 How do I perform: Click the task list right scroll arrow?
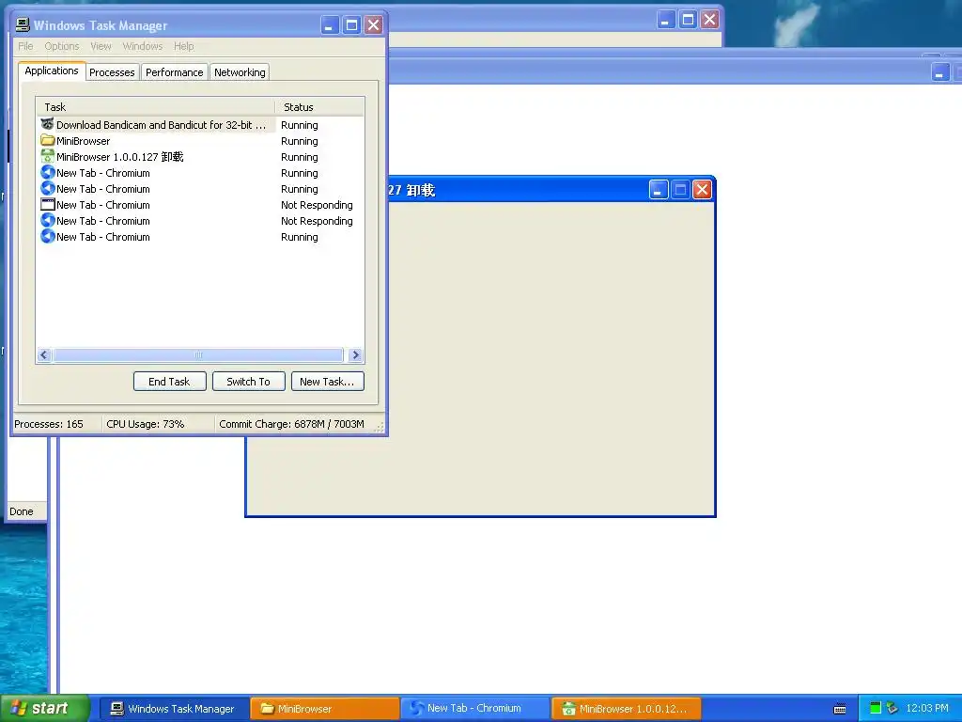tap(355, 354)
